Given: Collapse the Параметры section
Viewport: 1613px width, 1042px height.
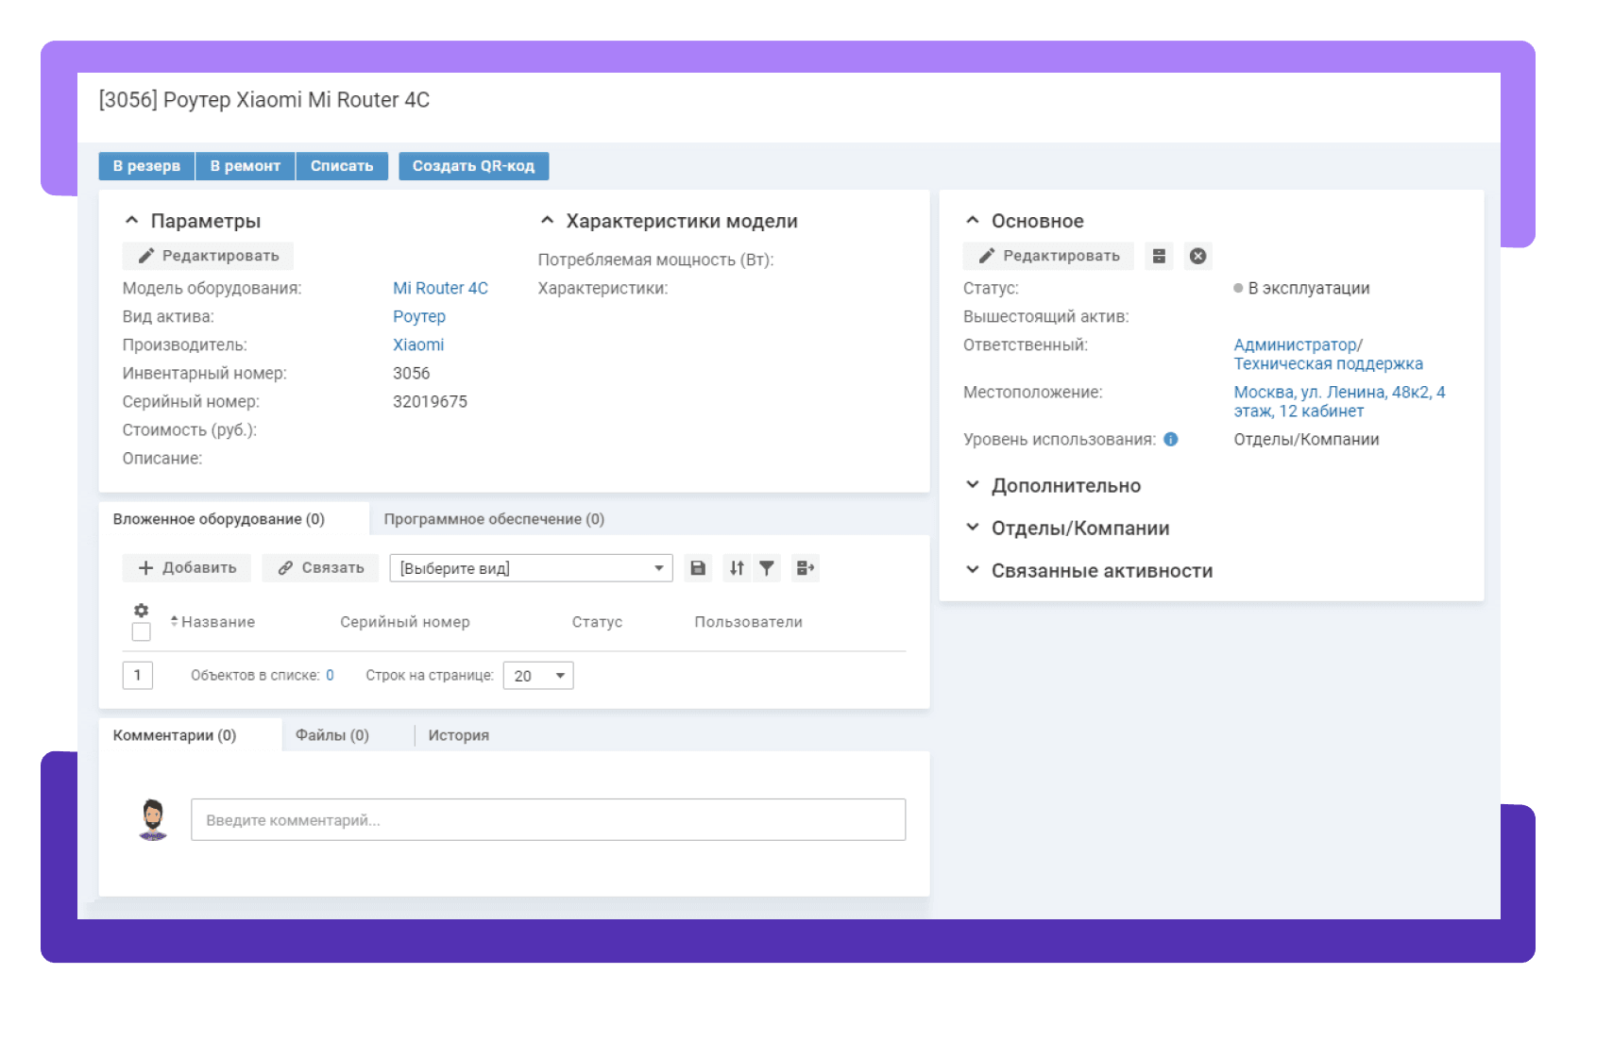Looking at the screenshot, I should click(132, 221).
